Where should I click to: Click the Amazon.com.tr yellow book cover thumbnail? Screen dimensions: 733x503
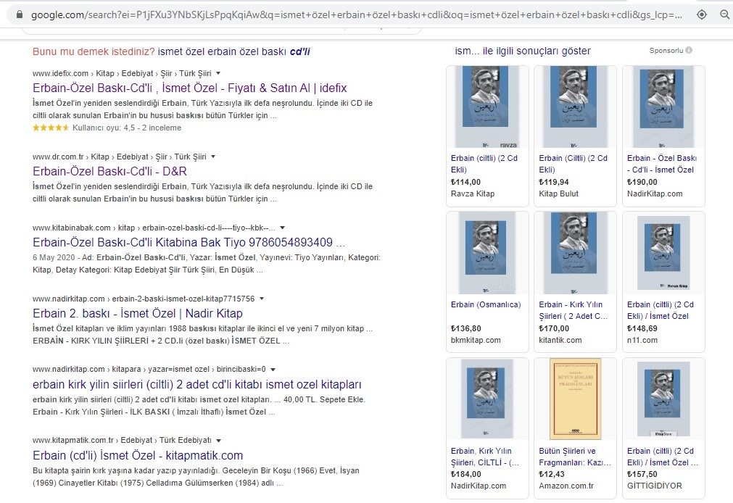(575, 399)
